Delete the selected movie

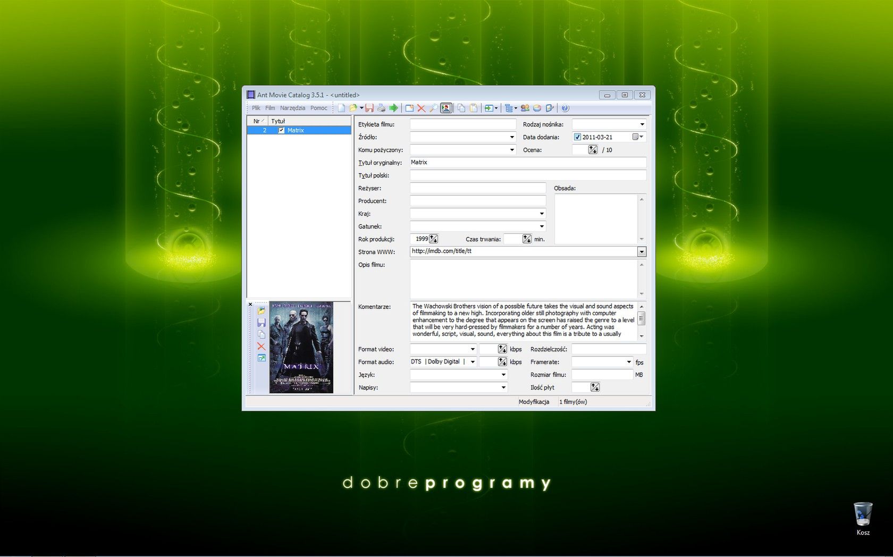pyautogui.click(x=420, y=108)
